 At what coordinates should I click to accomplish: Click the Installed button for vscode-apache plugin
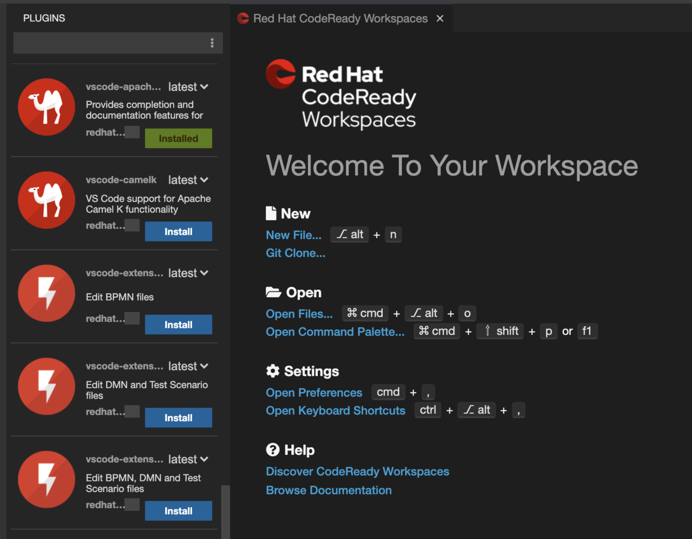tap(179, 138)
